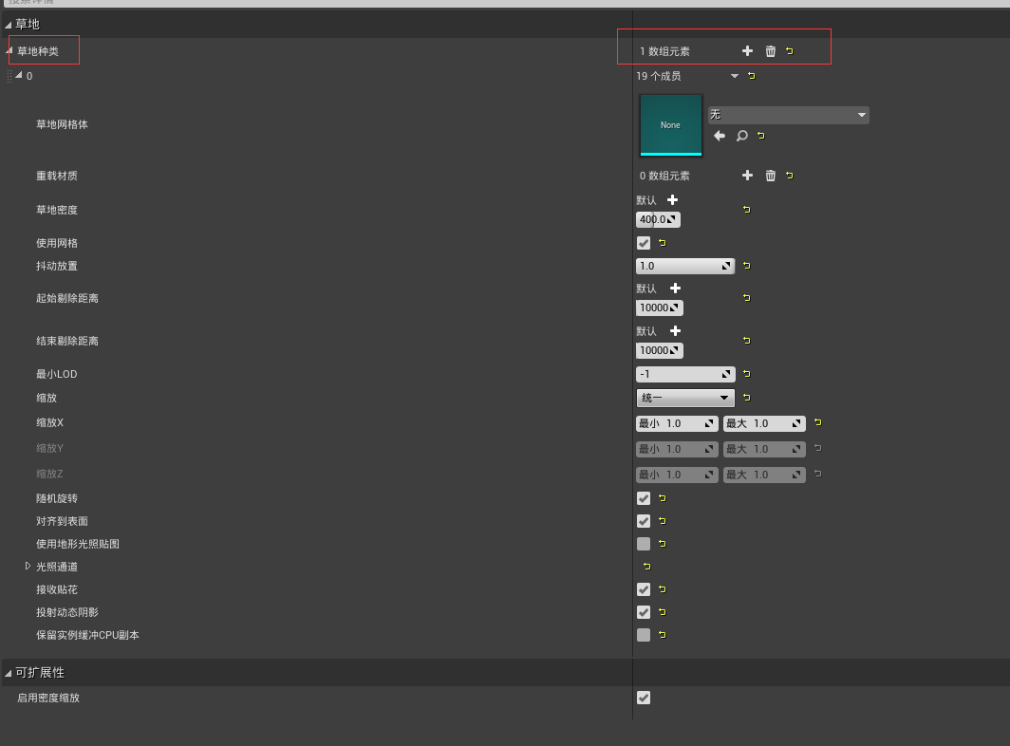This screenshot has height=746, width=1010.
Task: Click the 抖动放置 1.0 value field
Action: tap(685, 266)
